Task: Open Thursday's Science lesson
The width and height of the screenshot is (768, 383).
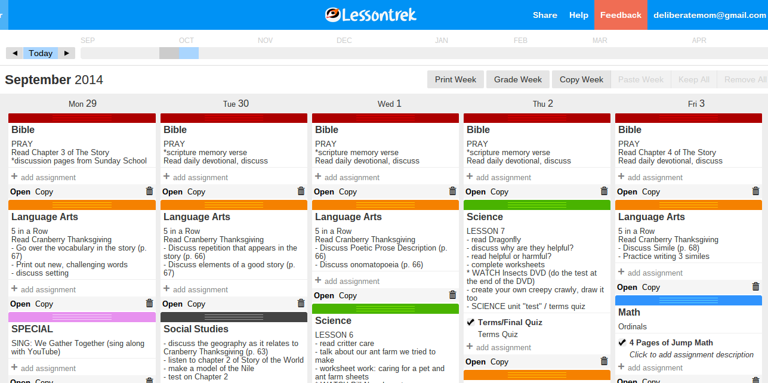Action: (476, 362)
